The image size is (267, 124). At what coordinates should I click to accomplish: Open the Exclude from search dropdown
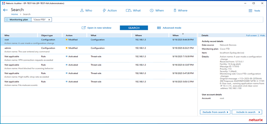(215, 112)
